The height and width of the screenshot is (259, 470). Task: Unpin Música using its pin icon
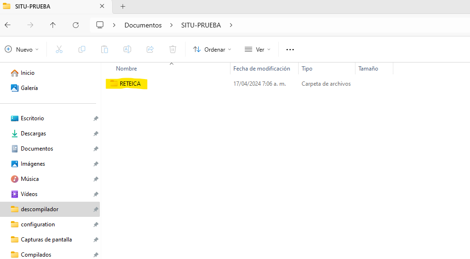(x=96, y=179)
